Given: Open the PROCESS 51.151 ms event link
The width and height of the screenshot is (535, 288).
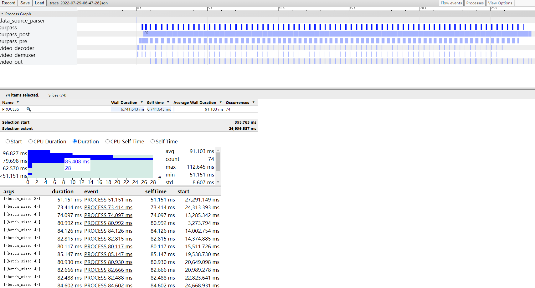Looking at the screenshot, I should coord(108,200).
